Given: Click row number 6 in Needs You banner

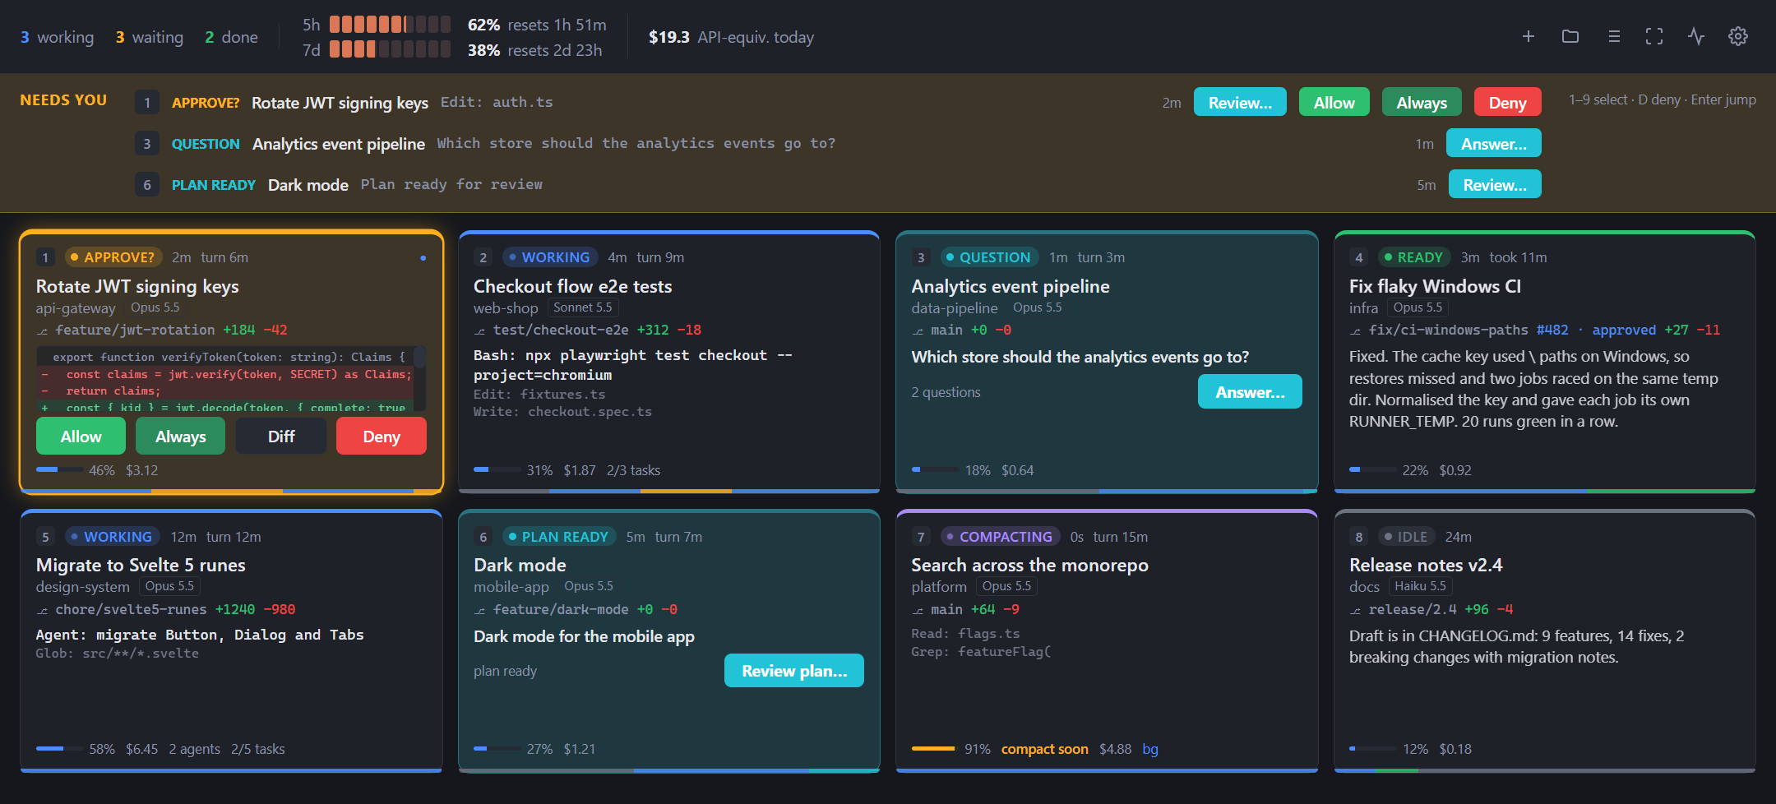Looking at the screenshot, I should pos(147,184).
